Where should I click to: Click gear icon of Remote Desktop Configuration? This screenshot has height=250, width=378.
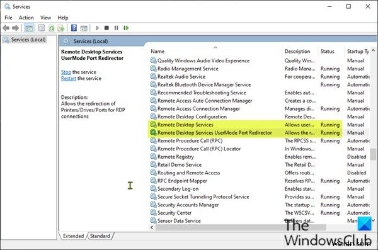coord(153,116)
